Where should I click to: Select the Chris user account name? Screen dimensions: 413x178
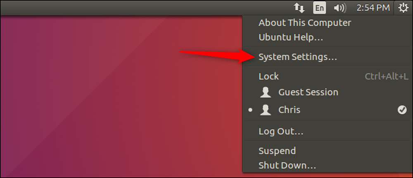pyautogui.click(x=289, y=110)
